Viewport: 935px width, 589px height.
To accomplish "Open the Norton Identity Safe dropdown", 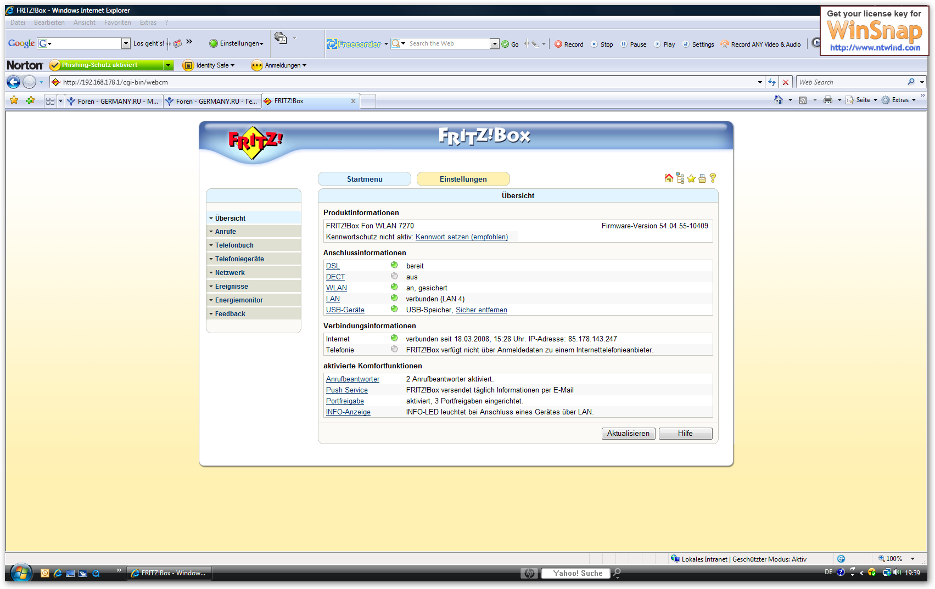I will pyautogui.click(x=215, y=65).
